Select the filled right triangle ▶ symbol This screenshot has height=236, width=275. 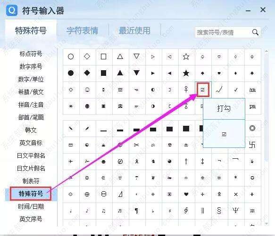pos(153,73)
